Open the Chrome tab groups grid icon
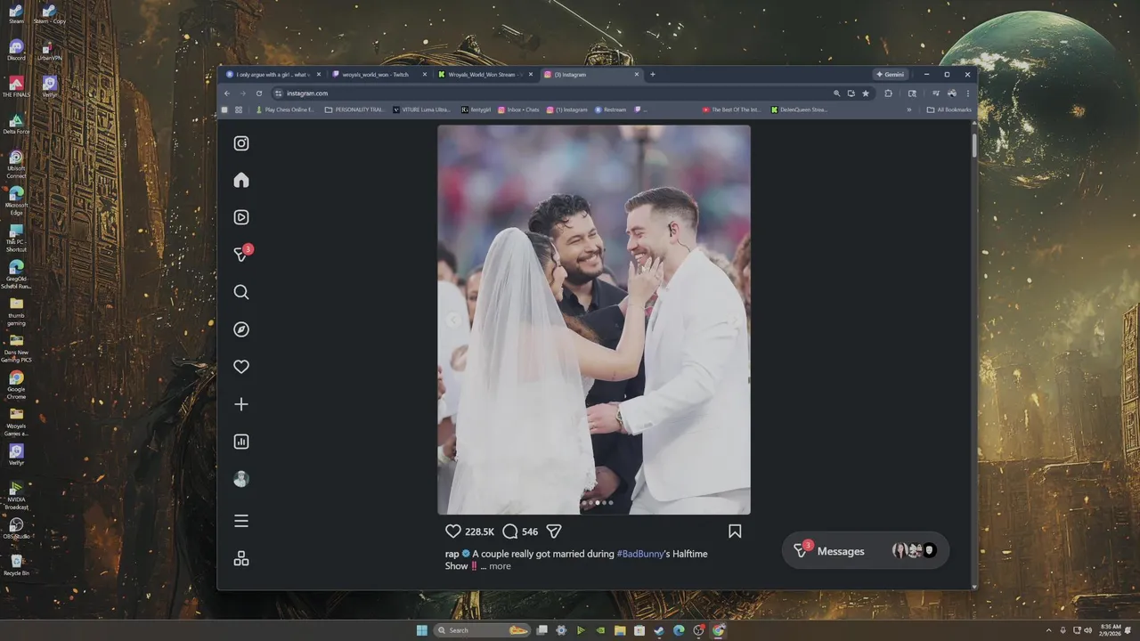Image resolution: width=1140 pixels, height=641 pixels. coord(239,110)
